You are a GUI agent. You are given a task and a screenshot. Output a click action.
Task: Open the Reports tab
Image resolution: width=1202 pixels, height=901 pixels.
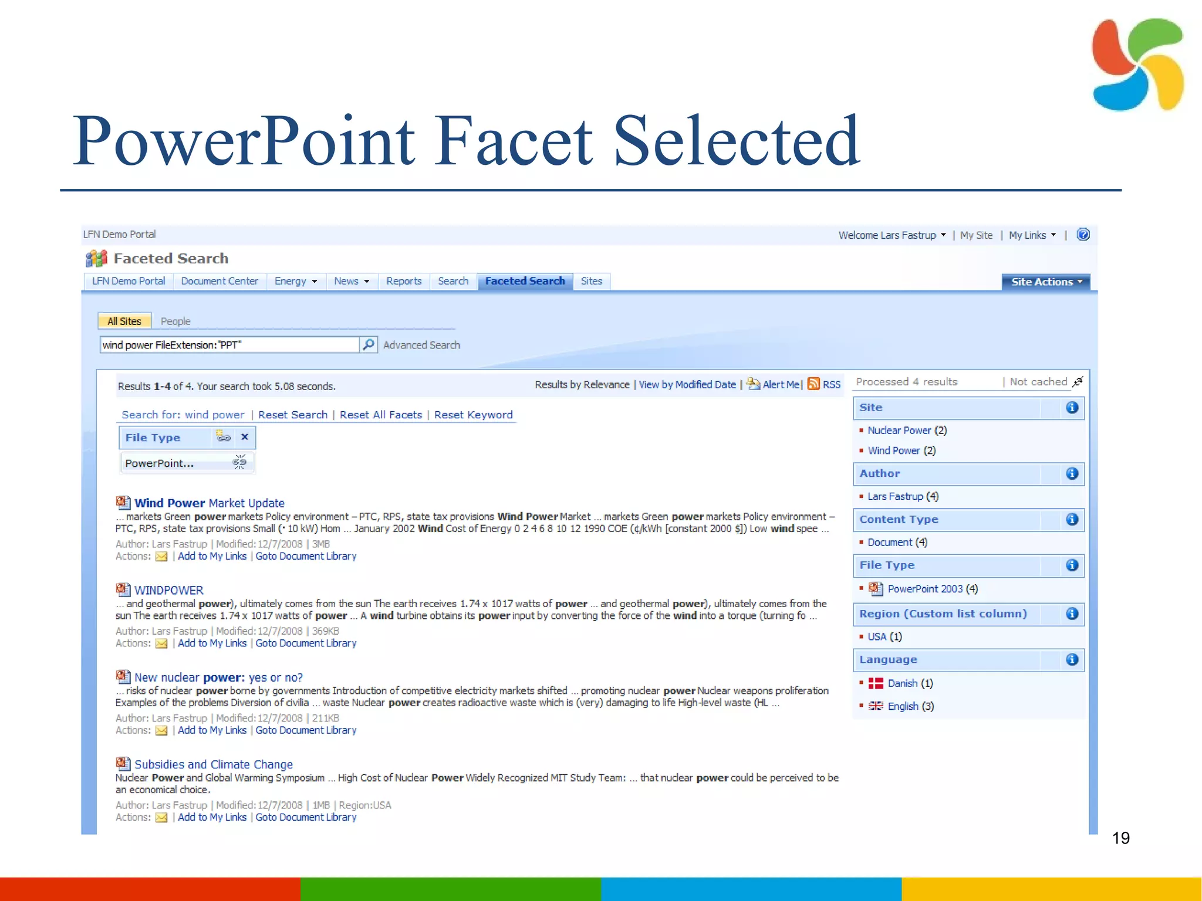click(404, 281)
